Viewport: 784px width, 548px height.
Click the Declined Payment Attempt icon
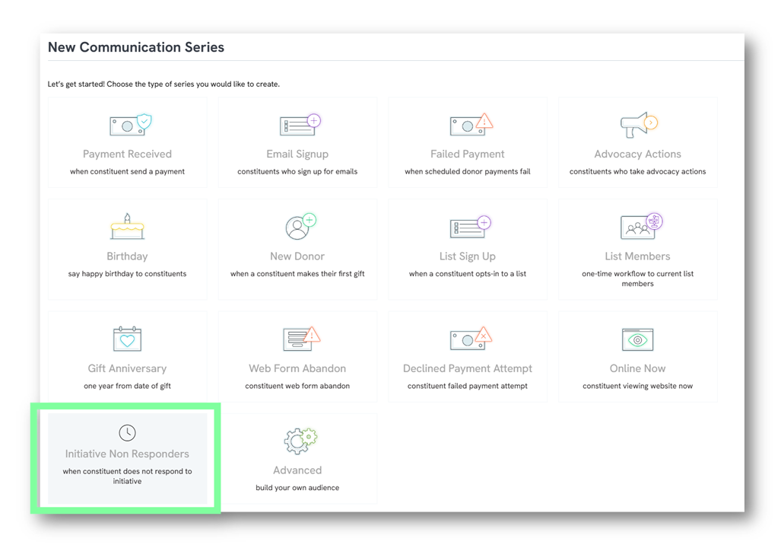pos(470,338)
